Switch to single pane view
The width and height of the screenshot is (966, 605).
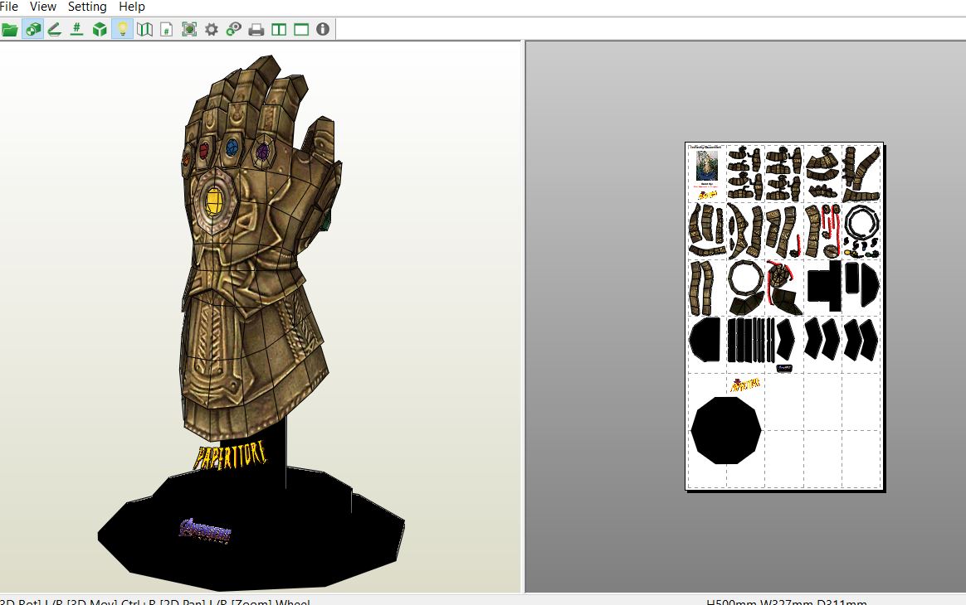tap(300, 28)
